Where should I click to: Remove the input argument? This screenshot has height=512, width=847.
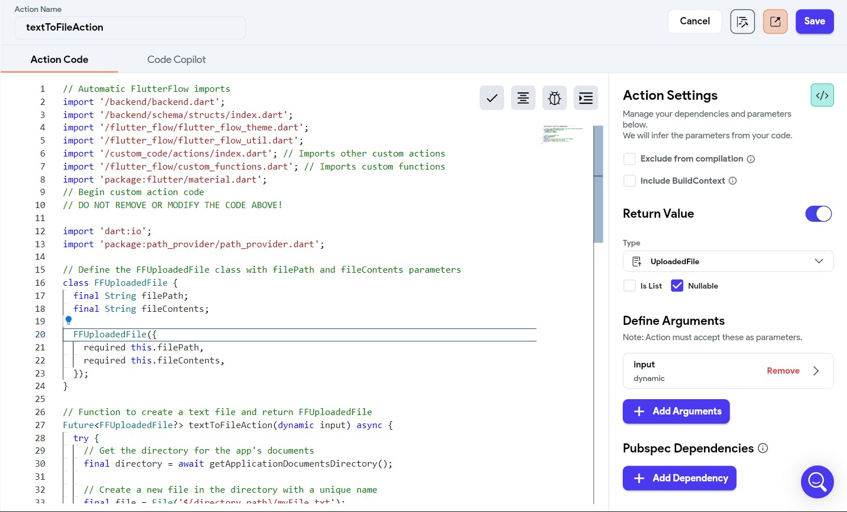[783, 371]
